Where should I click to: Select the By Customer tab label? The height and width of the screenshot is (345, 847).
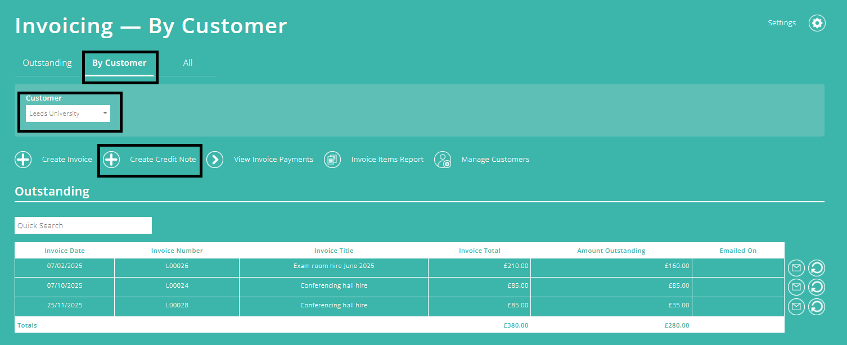click(x=120, y=62)
